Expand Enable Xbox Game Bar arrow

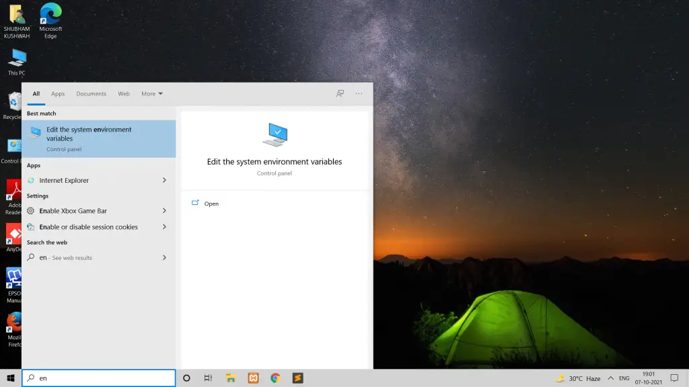click(x=164, y=210)
